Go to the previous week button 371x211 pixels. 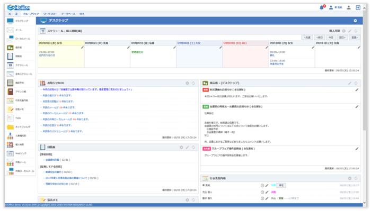tap(307, 38)
